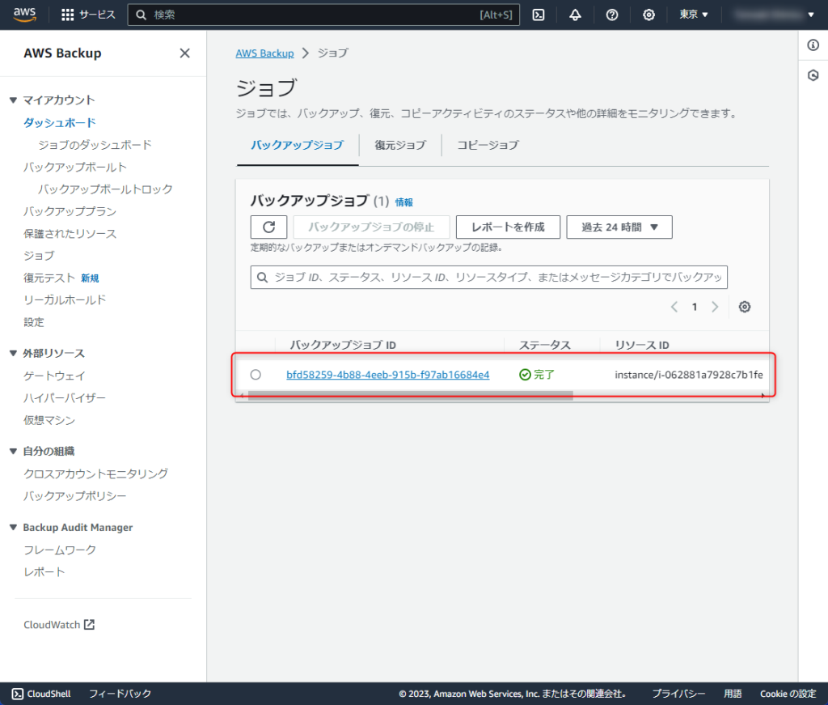The height and width of the screenshot is (705, 828).
Task: Open Cookie の設定 in the footer
Action: [788, 694]
